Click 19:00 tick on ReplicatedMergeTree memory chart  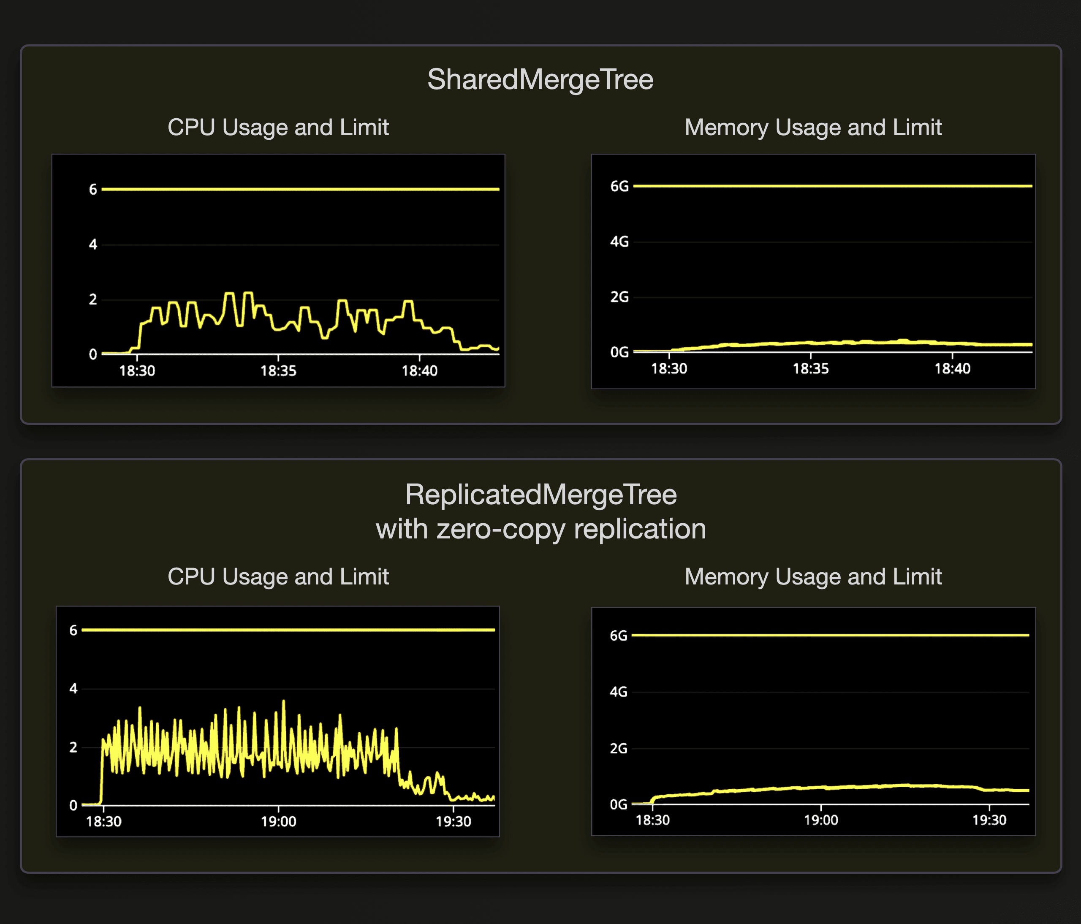point(820,820)
